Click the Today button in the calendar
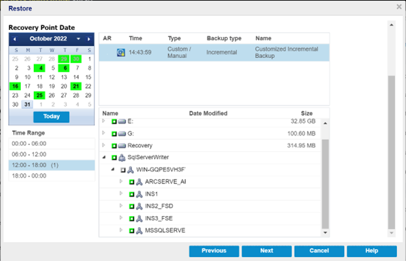Image resolution: width=406 pixels, height=261 pixels. 51,117
